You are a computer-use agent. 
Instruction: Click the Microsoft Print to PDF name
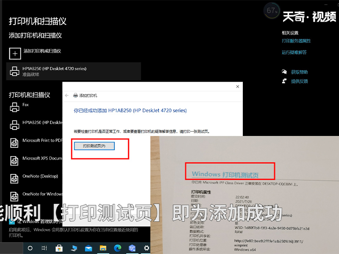point(42,141)
